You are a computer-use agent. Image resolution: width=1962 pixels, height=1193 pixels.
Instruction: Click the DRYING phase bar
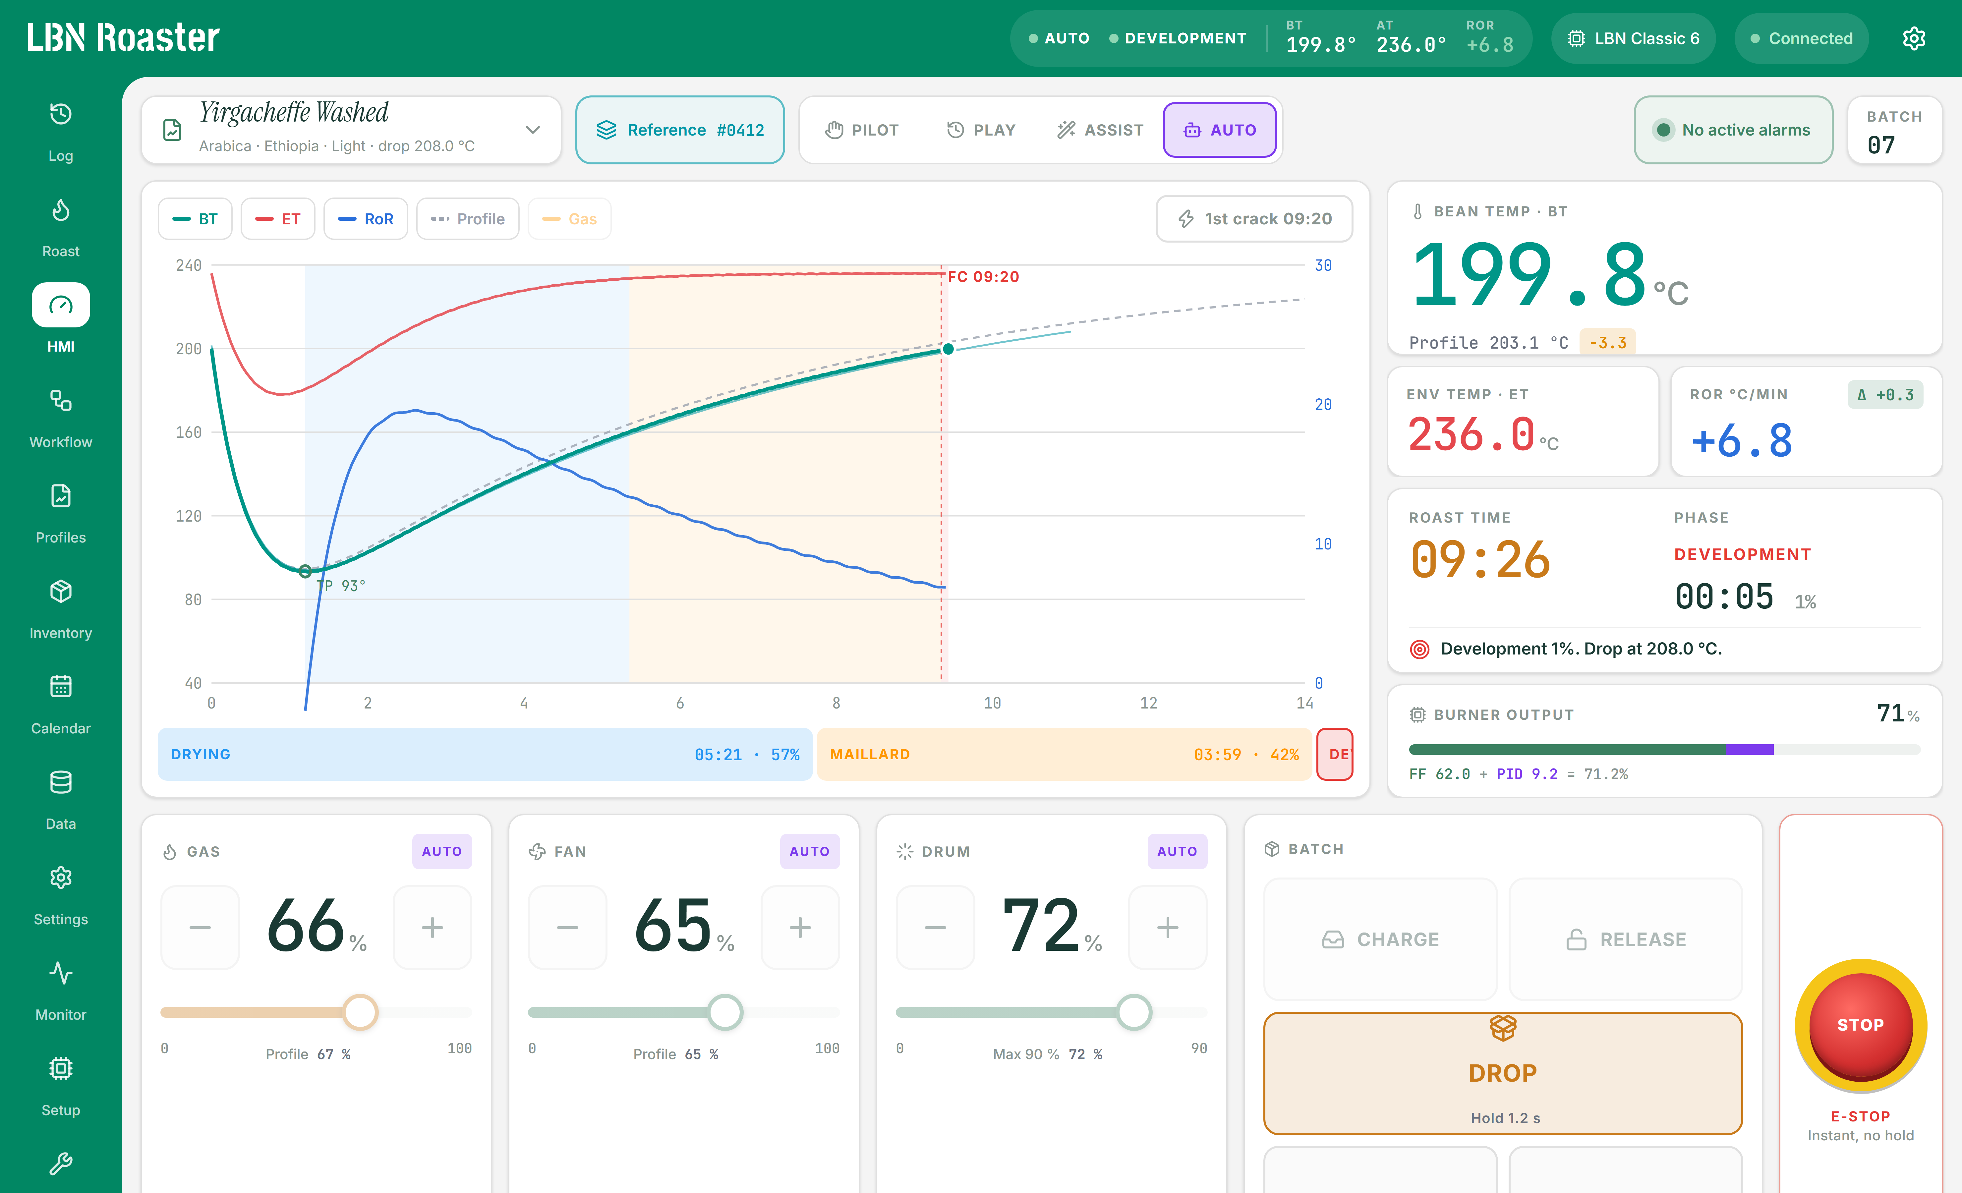[485, 754]
